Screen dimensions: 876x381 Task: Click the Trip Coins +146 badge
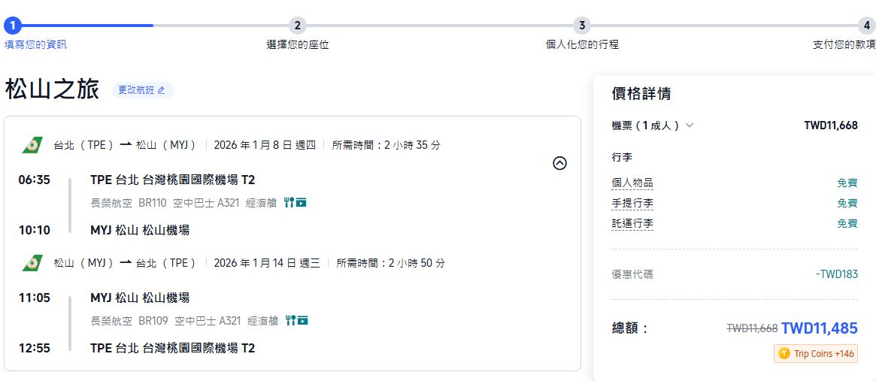816,353
